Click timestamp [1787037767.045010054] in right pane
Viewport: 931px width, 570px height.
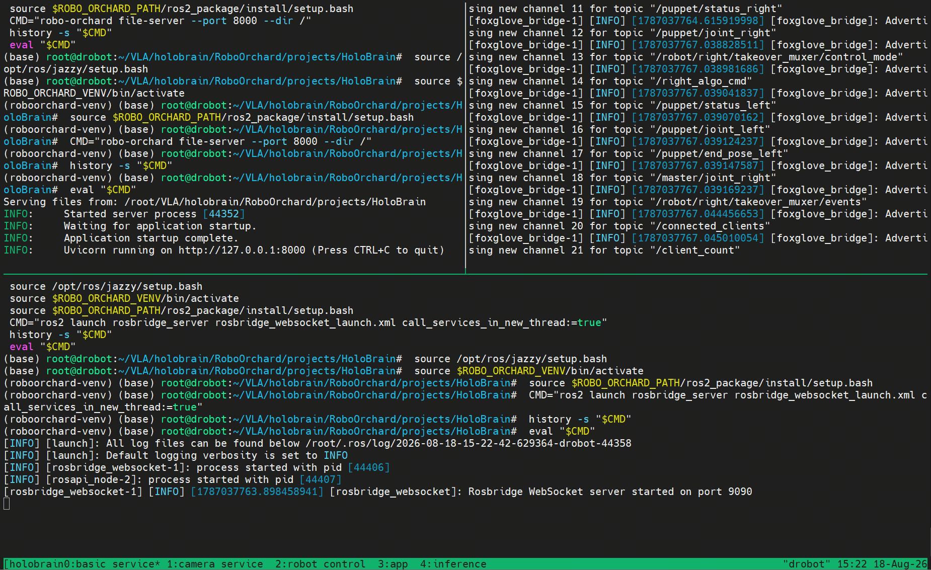(x=698, y=238)
